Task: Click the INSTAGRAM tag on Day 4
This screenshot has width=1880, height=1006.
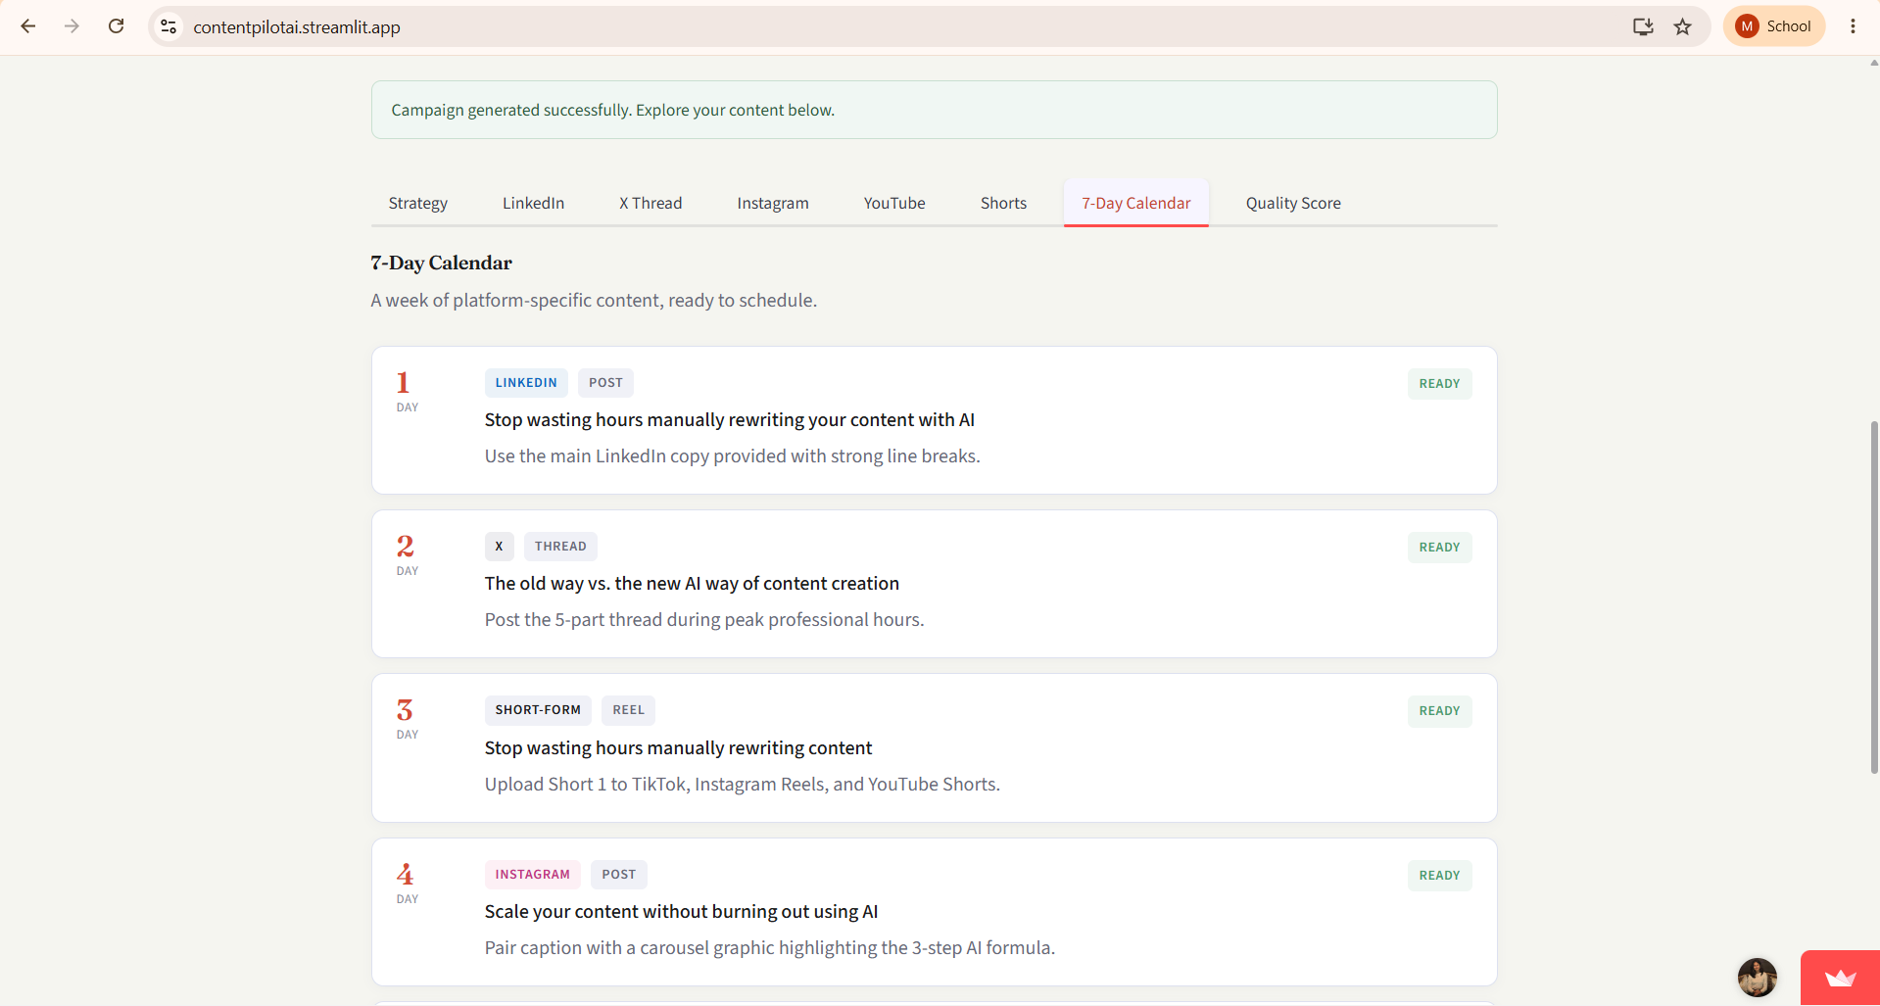Action: point(533,875)
